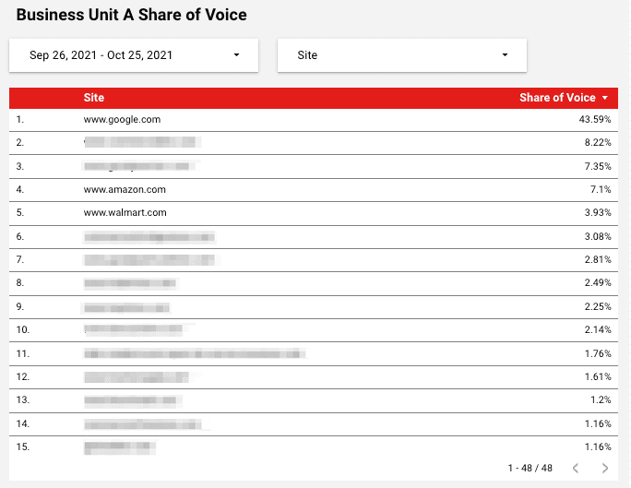631x488 pixels.
Task: Click the Share of Voice column header
Action: pos(556,98)
